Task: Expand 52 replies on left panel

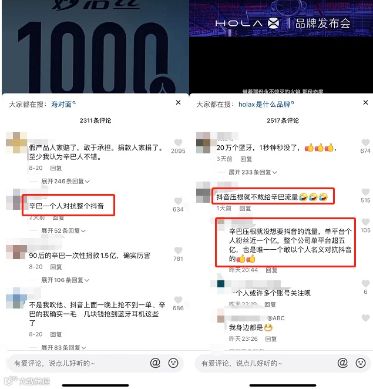Action: [x=63, y=231]
